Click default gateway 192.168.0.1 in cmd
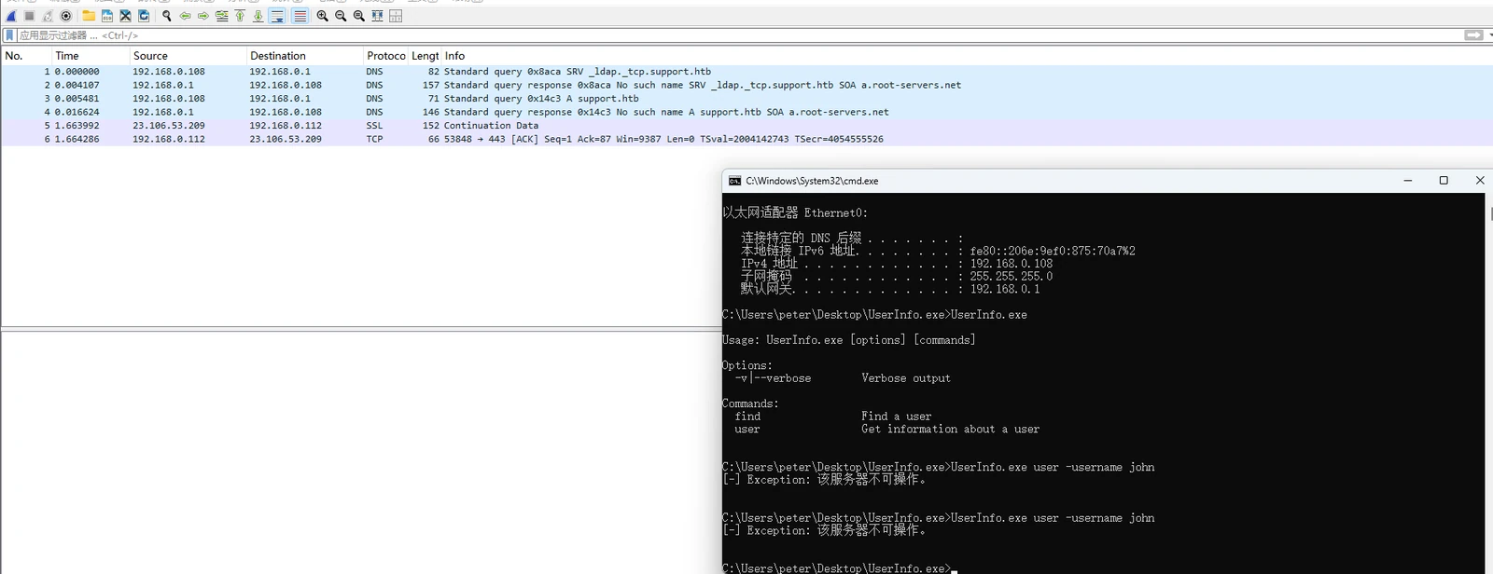The width and height of the screenshot is (1493, 574). 1005,289
